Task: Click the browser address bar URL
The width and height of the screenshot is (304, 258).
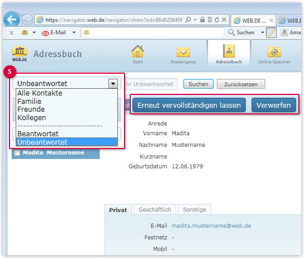Action: pyautogui.click(x=114, y=20)
